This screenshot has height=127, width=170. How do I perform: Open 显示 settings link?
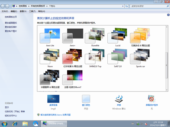point(7,107)
